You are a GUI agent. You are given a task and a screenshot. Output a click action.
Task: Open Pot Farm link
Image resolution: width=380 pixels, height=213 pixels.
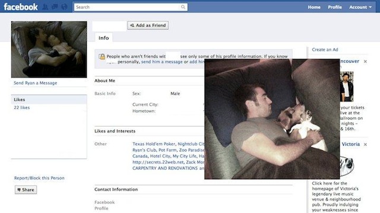(167, 150)
